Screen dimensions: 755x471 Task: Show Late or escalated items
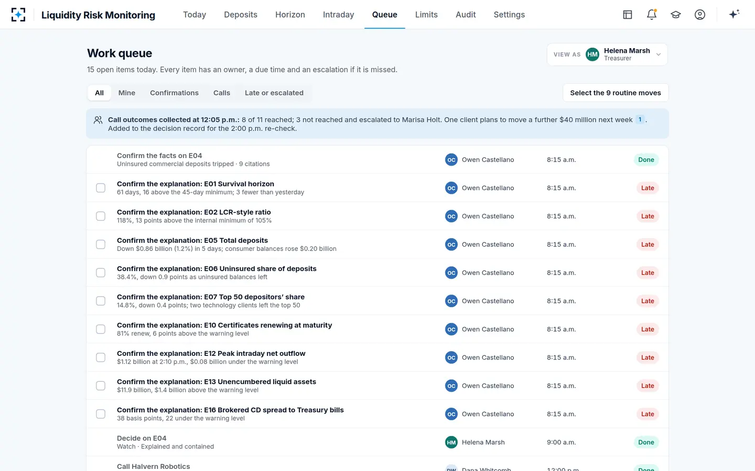tap(274, 93)
